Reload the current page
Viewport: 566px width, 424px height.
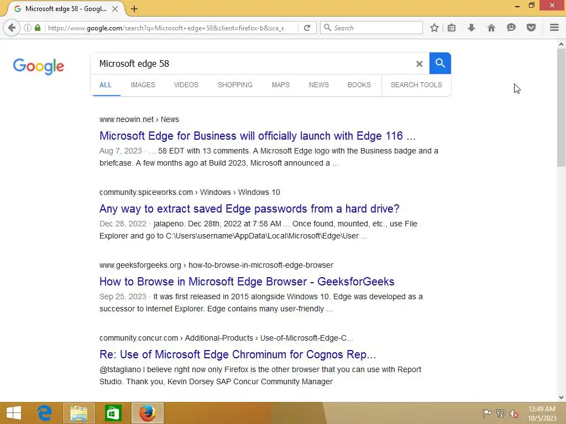click(x=307, y=28)
